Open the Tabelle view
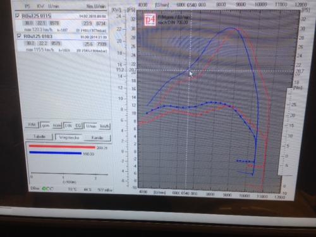This screenshot has width=316, height=237. 39,137
